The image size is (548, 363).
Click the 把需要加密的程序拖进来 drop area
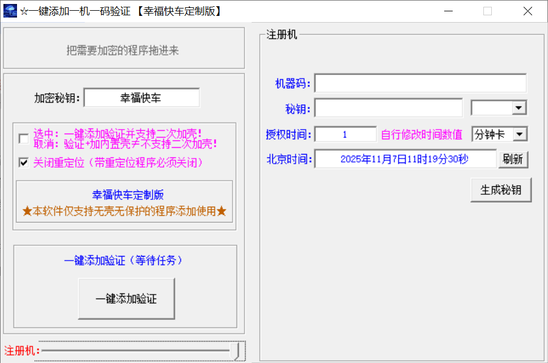(x=124, y=48)
